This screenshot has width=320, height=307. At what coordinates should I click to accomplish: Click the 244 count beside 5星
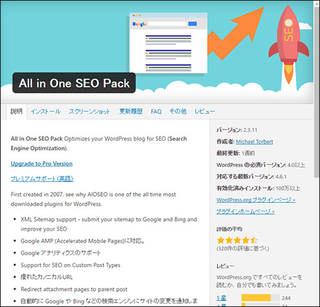pos(286,298)
